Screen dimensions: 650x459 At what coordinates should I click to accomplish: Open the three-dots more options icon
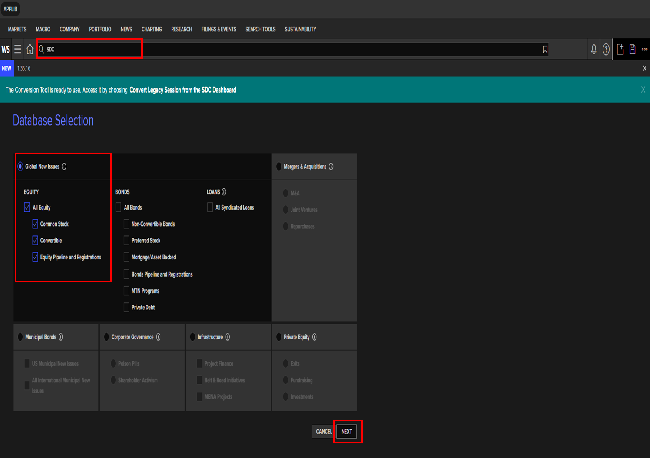pos(644,49)
